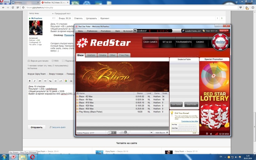Open the Показать spoiler link
256x160 pixels.
[x=69, y=35]
